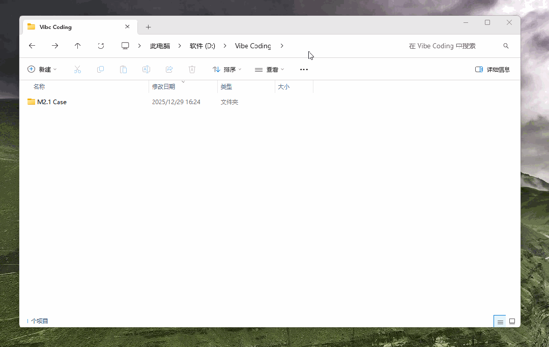The width and height of the screenshot is (549, 347).
Task: Open the 新建 dropdown menu
Action: (x=43, y=69)
